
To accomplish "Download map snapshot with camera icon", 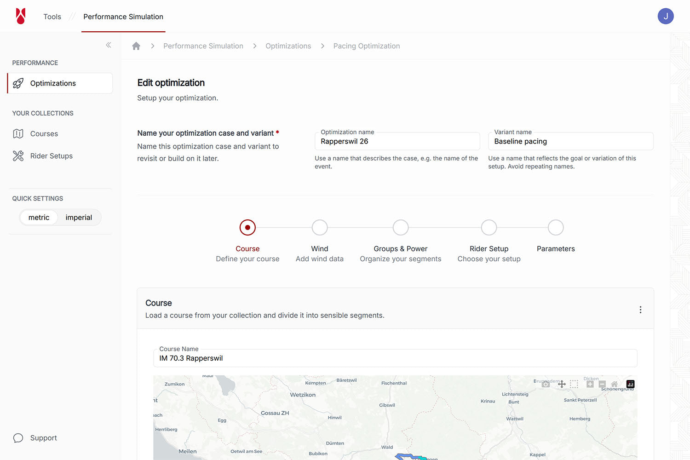I will pos(546,384).
